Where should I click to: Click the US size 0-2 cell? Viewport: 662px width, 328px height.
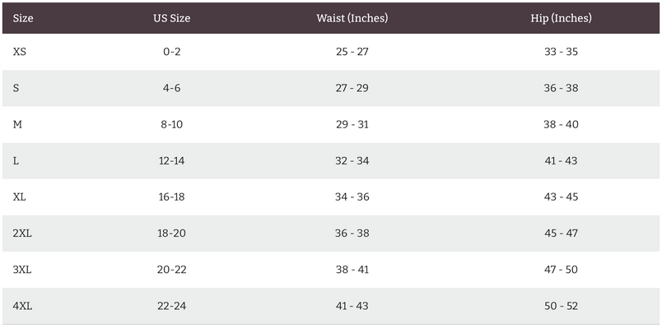[x=172, y=52]
